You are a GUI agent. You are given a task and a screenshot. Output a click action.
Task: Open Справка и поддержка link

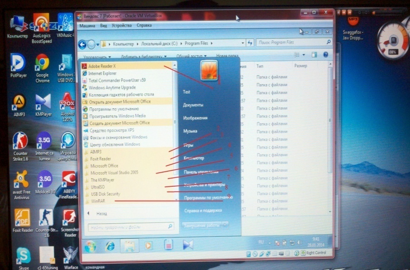click(x=203, y=210)
